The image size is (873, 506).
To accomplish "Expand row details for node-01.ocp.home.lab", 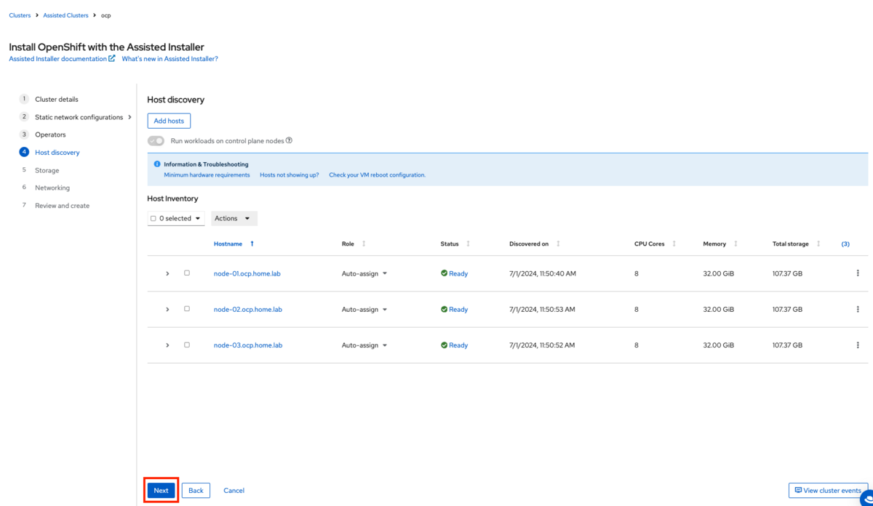I will [167, 273].
